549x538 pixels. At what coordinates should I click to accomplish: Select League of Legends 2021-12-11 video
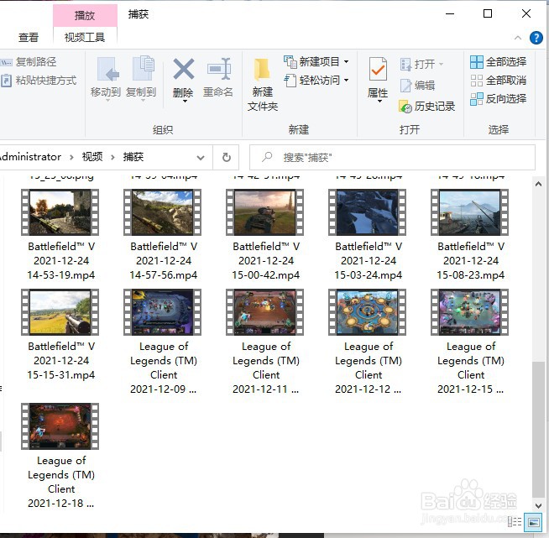[264, 312]
